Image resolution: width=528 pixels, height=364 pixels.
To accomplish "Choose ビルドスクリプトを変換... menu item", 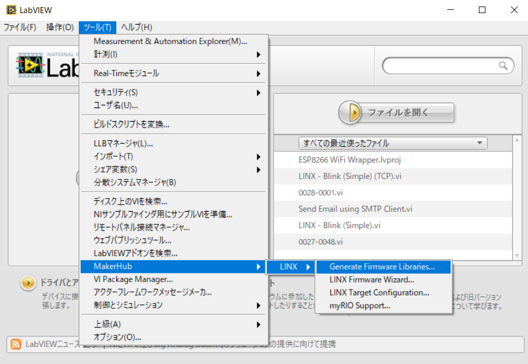I will pyautogui.click(x=174, y=124).
